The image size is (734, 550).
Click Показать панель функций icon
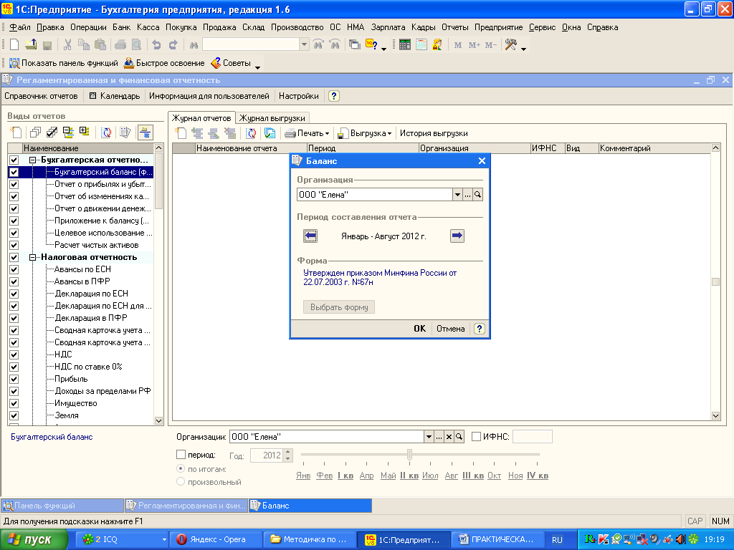tap(14, 63)
